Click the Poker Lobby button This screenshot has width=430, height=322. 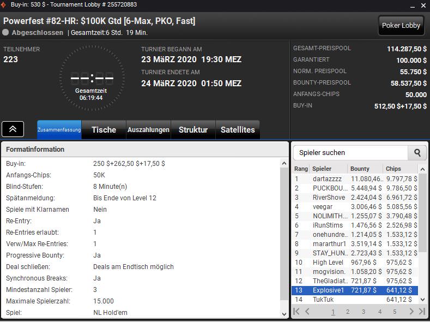[x=401, y=25]
